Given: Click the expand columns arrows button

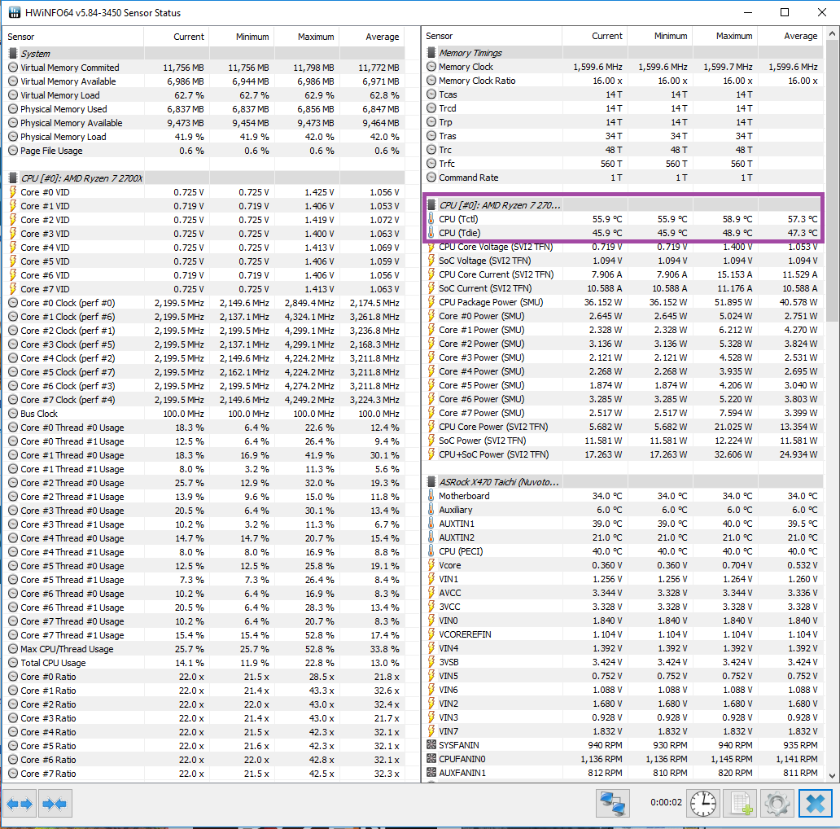Looking at the screenshot, I should tap(20, 803).
